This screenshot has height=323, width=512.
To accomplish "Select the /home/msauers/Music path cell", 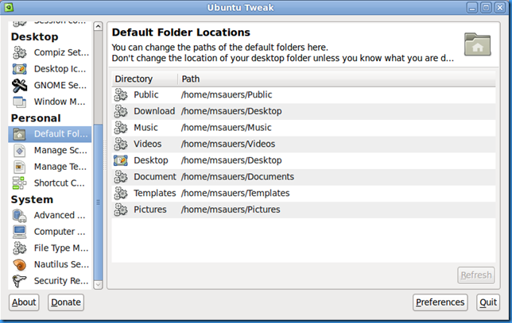I will [227, 128].
